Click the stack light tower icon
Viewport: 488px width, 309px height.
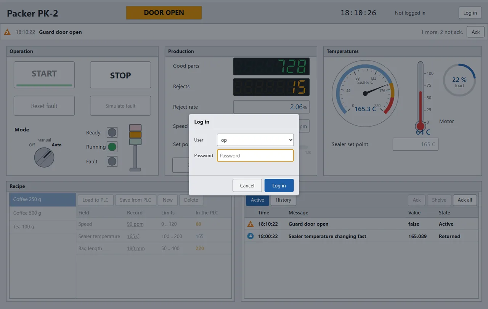tap(135, 147)
